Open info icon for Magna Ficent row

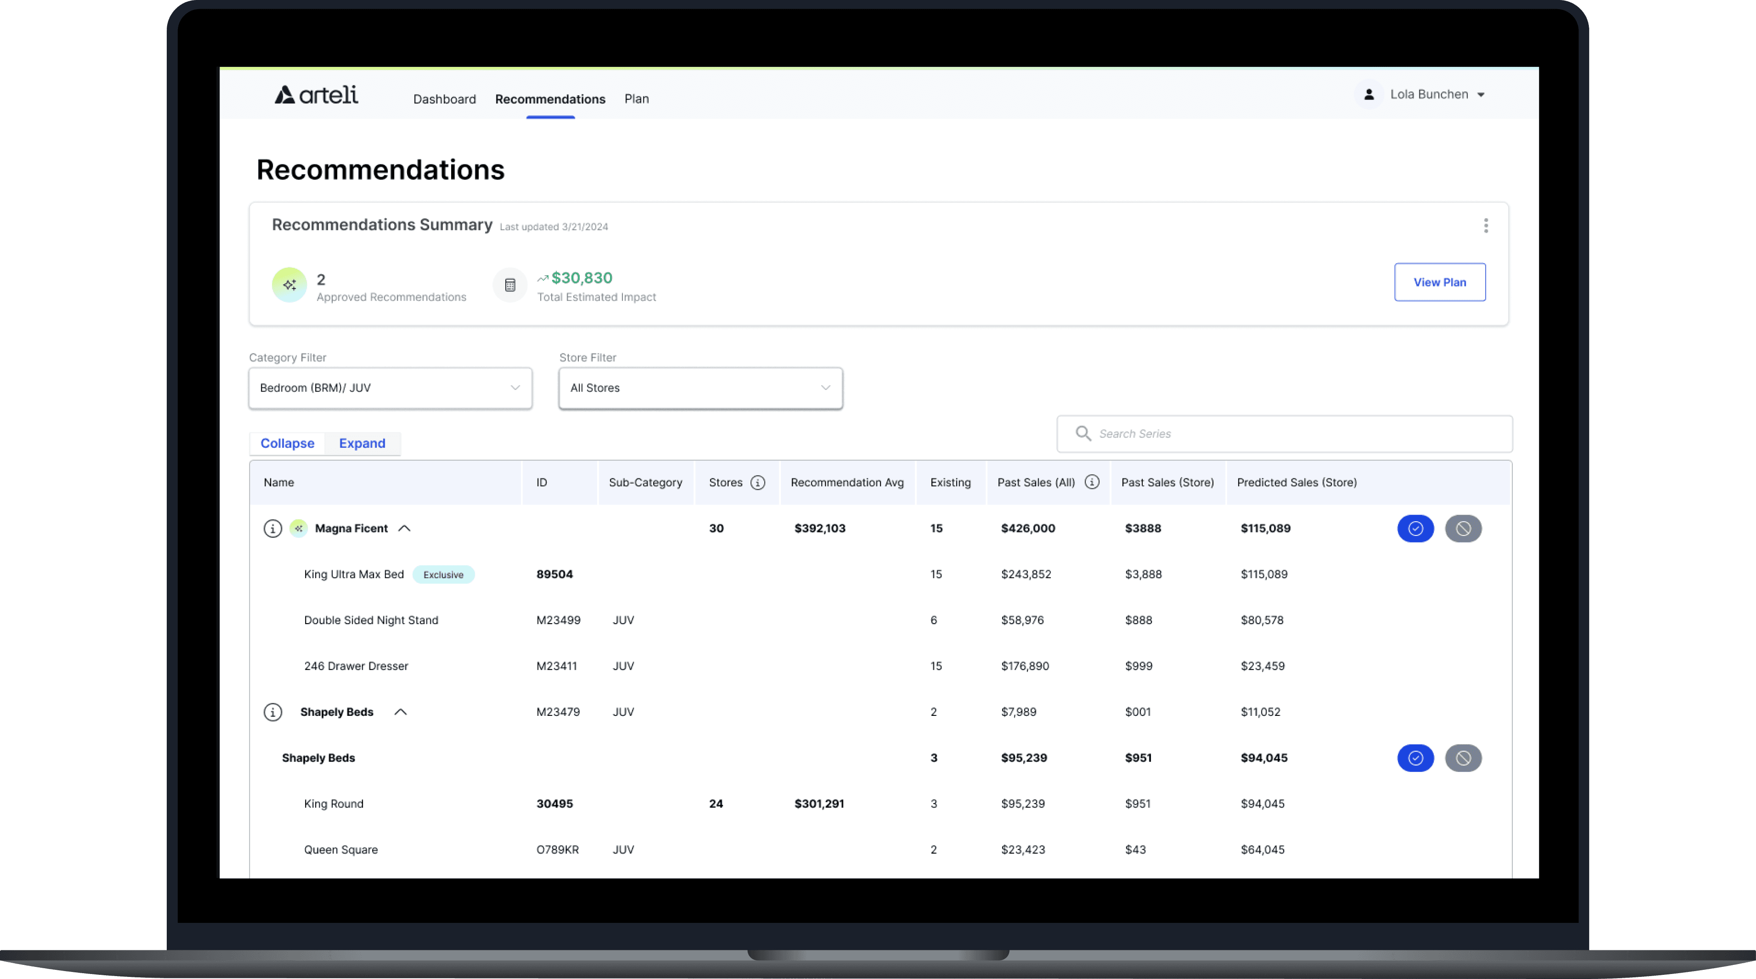pos(273,529)
